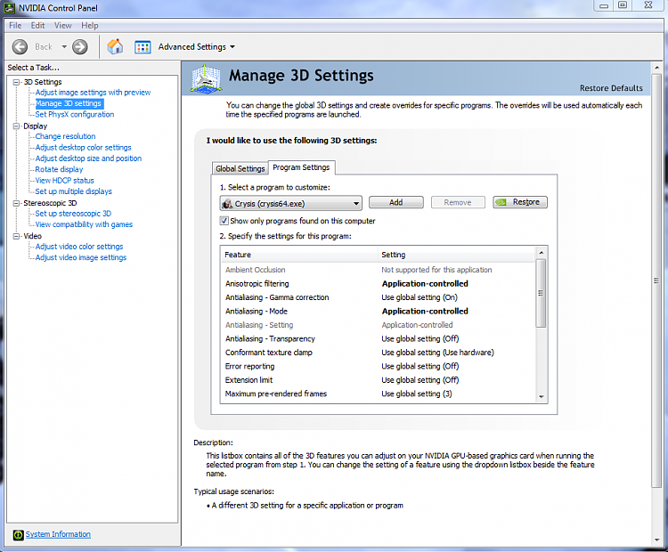668x552 pixels.
Task: Click the main page scrollbar thumb
Action: click(656, 280)
